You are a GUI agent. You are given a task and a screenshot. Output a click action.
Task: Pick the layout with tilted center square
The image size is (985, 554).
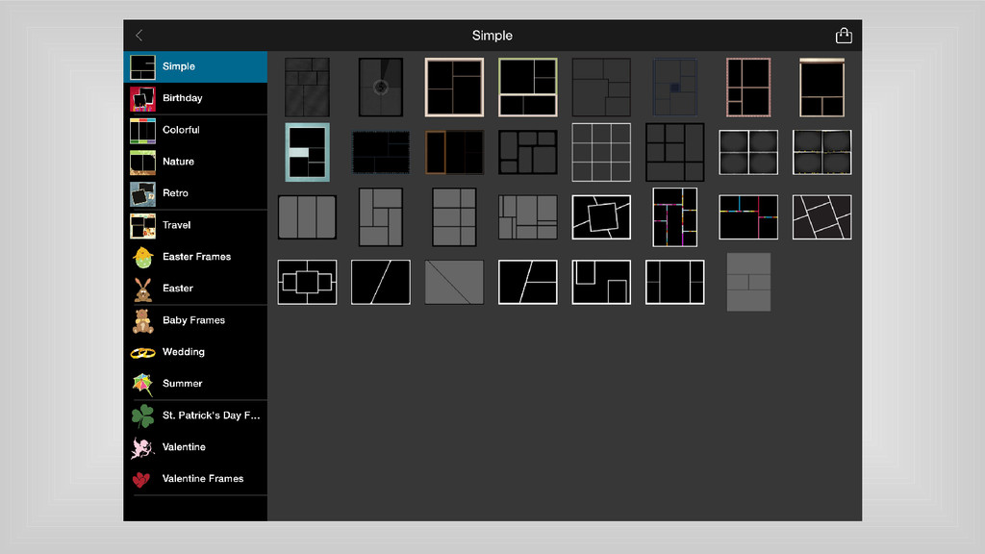[x=601, y=217]
